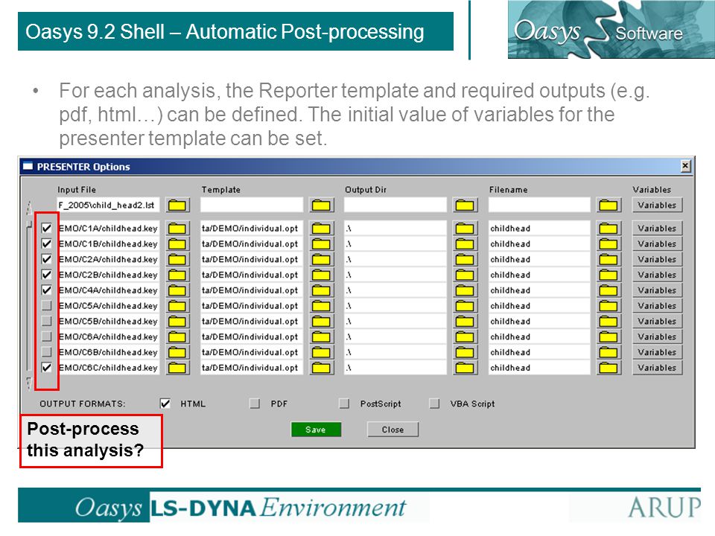Open folder icon next to F_2005\child_head2.lst

coord(177,205)
